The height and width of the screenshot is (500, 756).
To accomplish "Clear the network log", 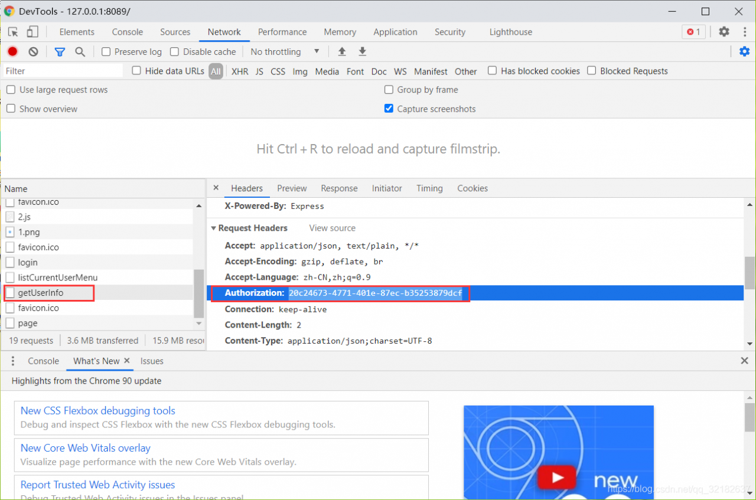I will coord(34,52).
